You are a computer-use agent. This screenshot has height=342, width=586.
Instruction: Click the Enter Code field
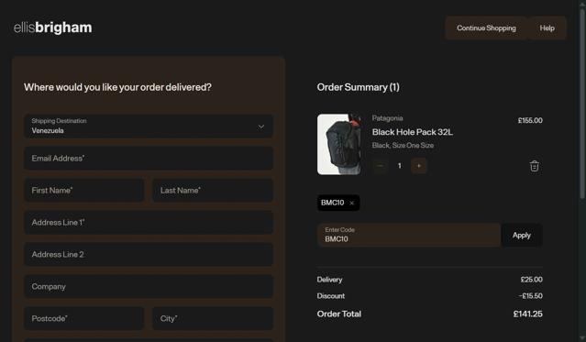click(x=409, y=235)
